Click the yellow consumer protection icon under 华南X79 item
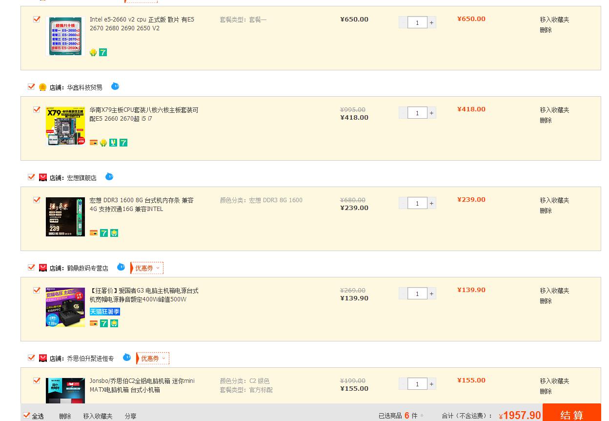 click(x=103, y=143)
